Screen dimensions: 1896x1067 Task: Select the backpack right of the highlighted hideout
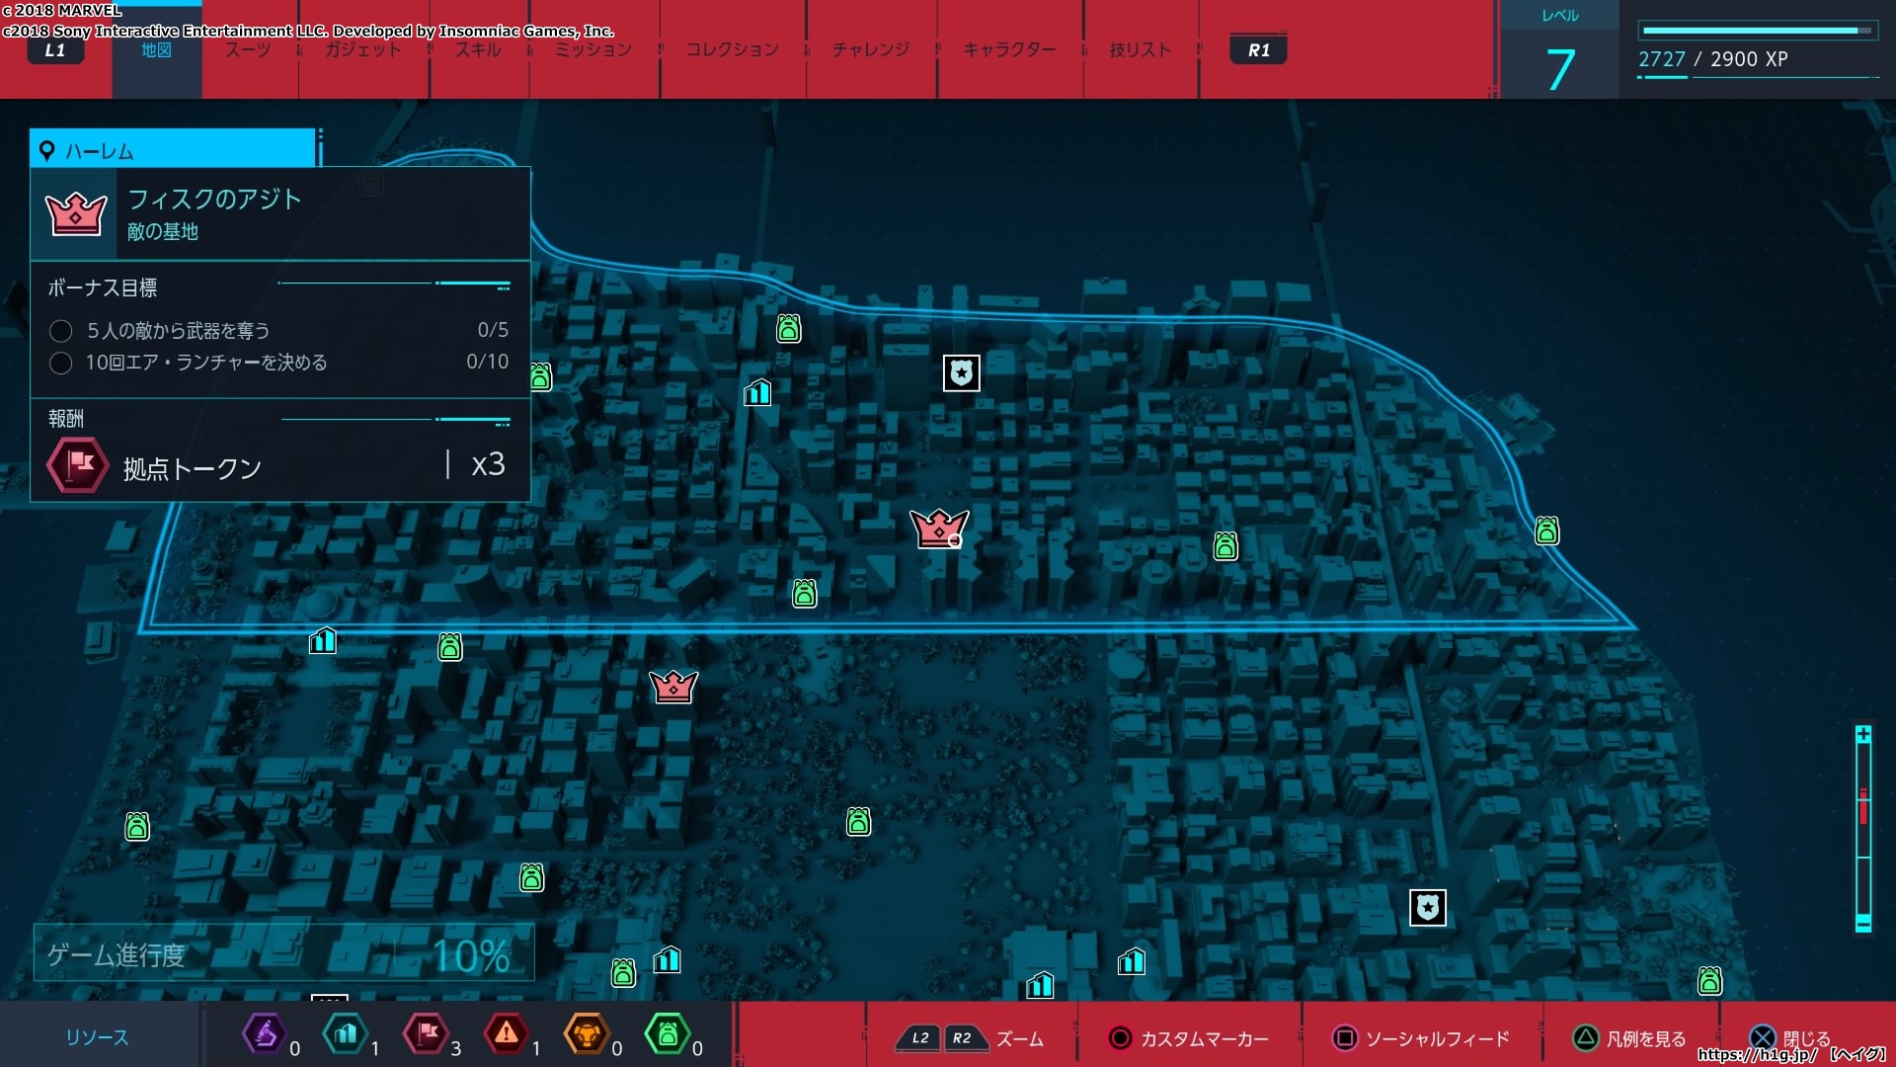(1225, 545)
